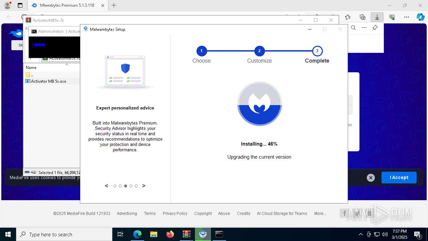This screenshot has height=241, width=428.
Task: Open more options in downloads panel
Action: pos(364,28)
